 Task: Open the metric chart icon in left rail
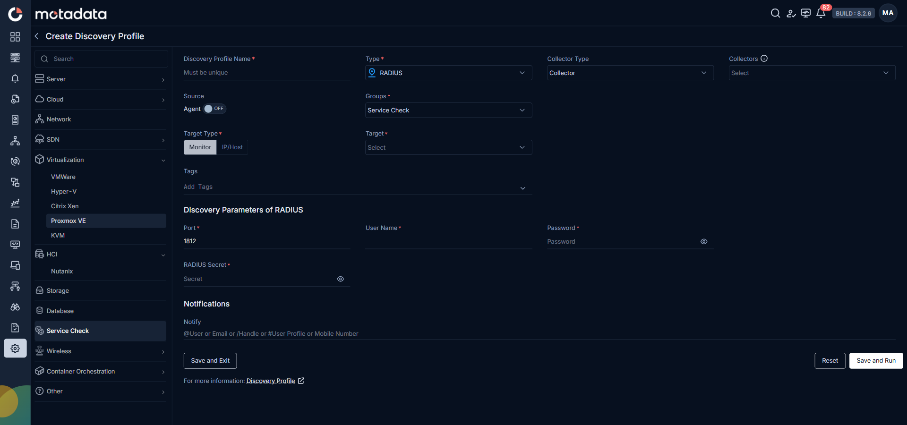pyautogui.click(x=15, y=203)
